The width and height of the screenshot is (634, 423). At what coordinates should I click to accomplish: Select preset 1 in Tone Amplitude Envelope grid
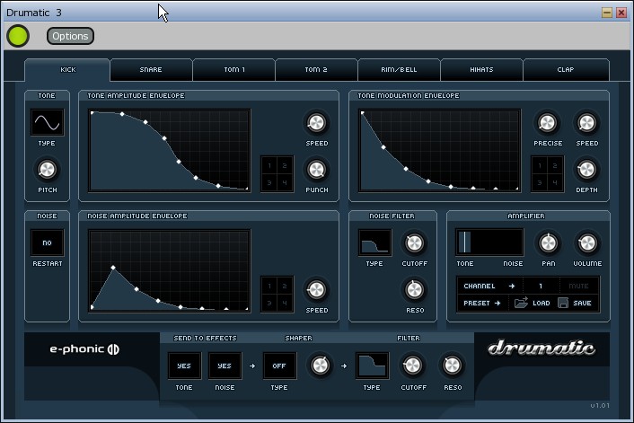click(269, 165)
